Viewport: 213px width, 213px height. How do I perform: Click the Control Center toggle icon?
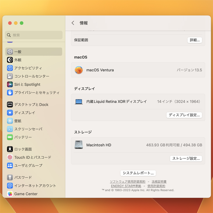point(10,76)
